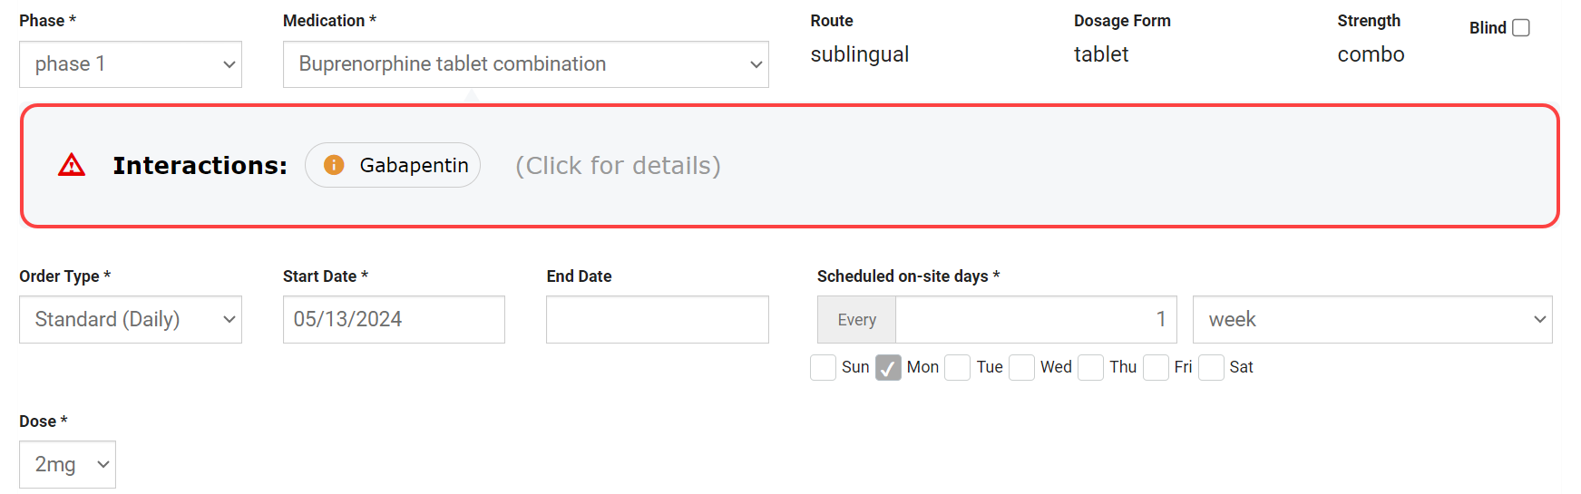Check the Thu on-site day box
The width and height of the screenshot is (1581, 494).
[x=1091, y=367]
